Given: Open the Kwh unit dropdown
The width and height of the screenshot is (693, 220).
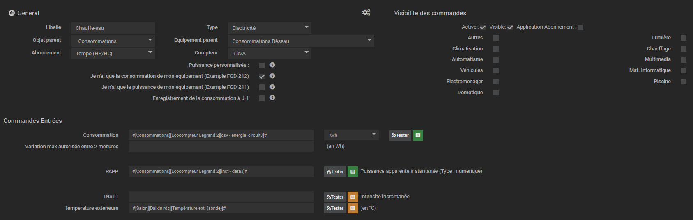Looking at the screenshot, I should 352,135.
